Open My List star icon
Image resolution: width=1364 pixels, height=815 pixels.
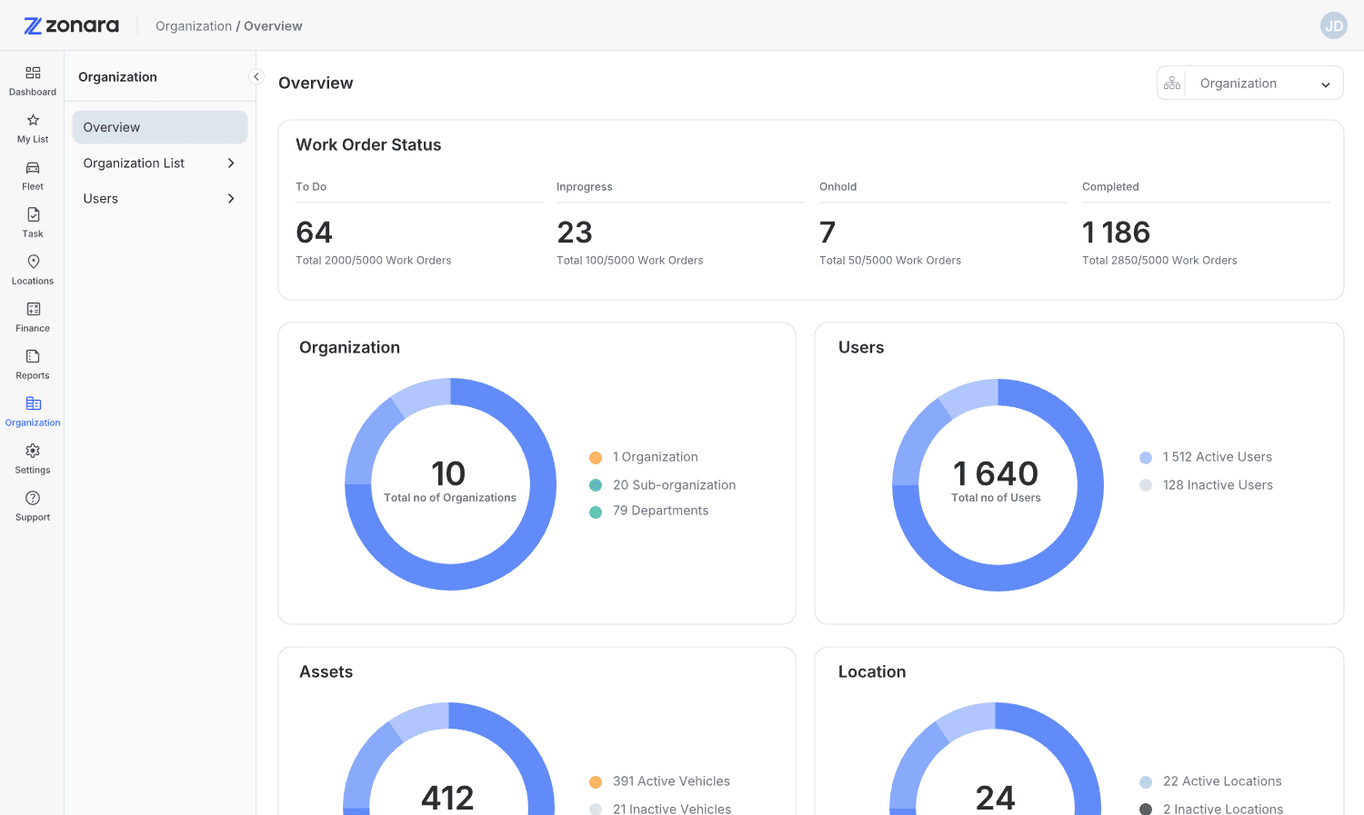point(33,120)
